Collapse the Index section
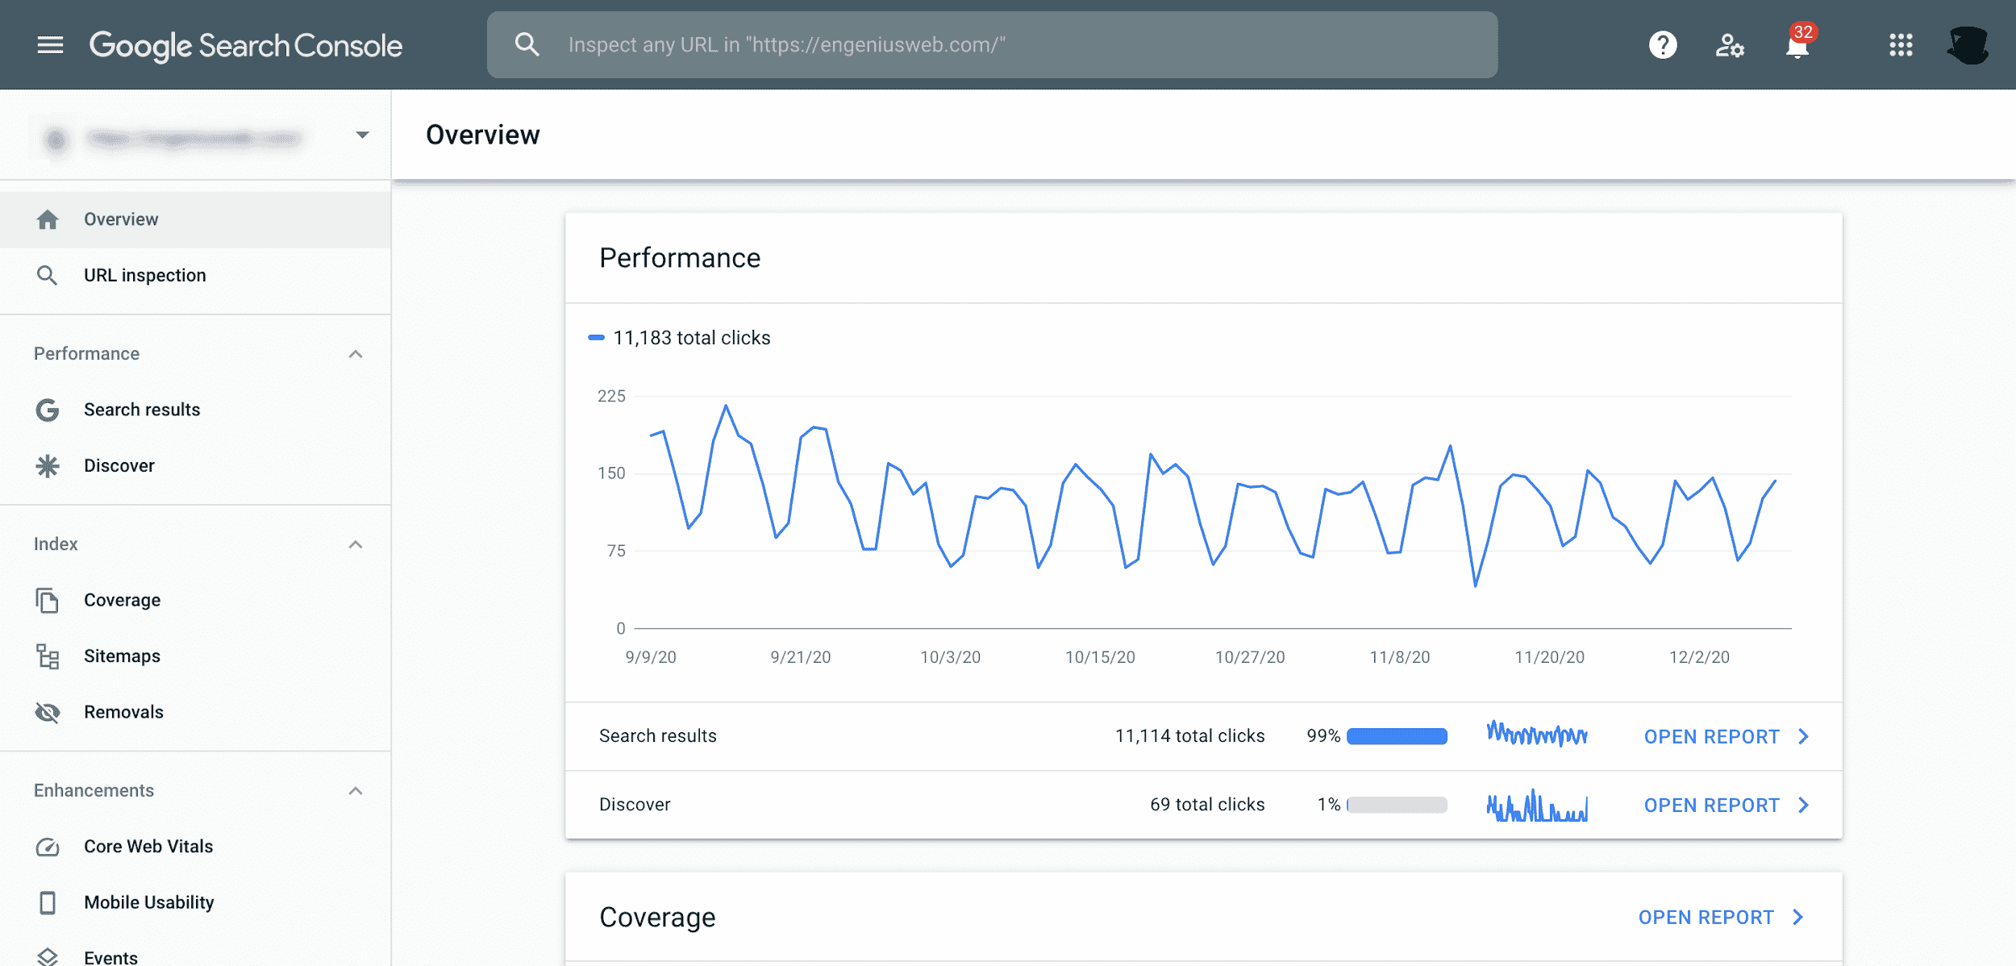This screenshot has height=966, width=2016. [356, 544]
